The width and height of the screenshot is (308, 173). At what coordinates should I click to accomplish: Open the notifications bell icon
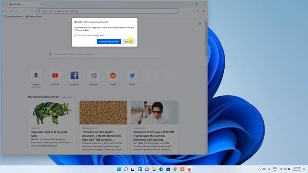tap(304, 169)
